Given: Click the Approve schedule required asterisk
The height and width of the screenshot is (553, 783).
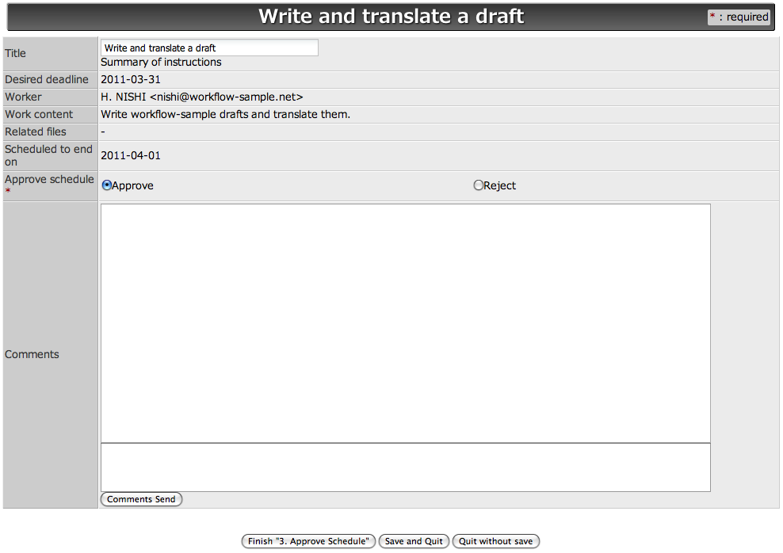Looking at the screenshot, I should [x=7, y=189].
